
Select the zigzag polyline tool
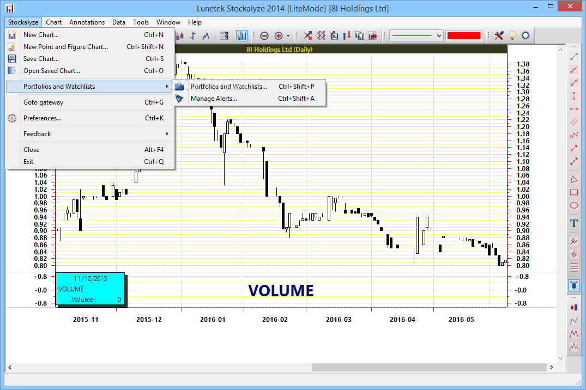(574, 135)
